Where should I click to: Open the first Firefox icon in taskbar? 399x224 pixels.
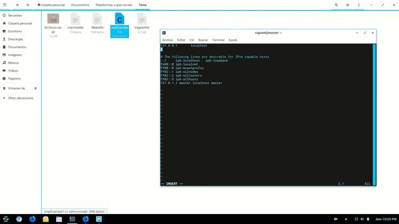click(x=32, y=219)
